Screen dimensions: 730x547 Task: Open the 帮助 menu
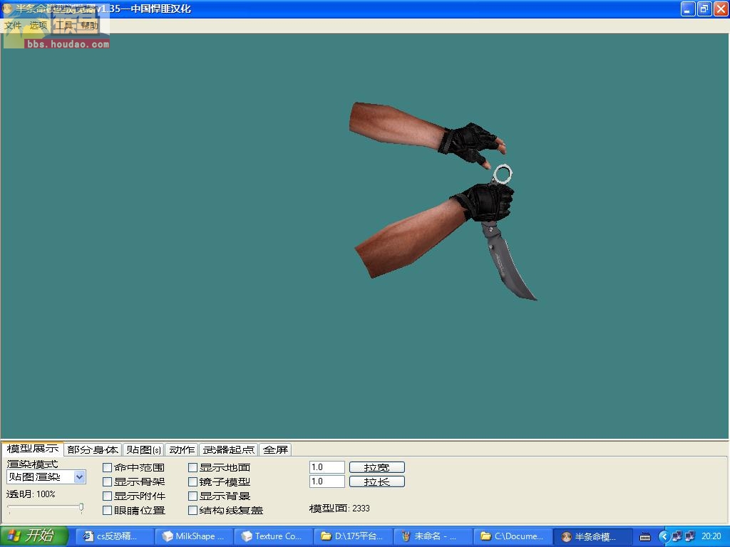[89, 26]
